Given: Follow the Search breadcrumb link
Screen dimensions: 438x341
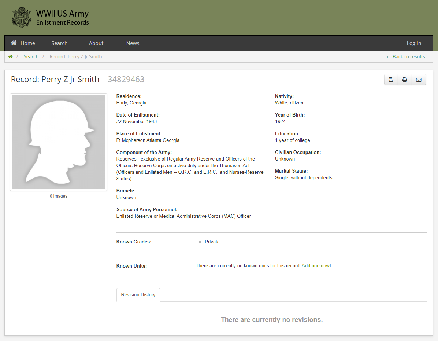Looking at the screenshot, I should click(x=31, y=57).
